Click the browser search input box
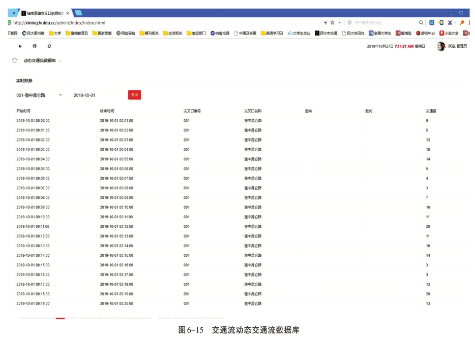Screen dimensions: 475x340 tap(382, 23)
